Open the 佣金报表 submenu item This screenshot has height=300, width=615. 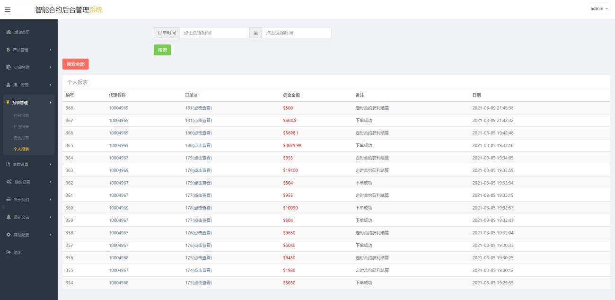(x=21, y=127)
